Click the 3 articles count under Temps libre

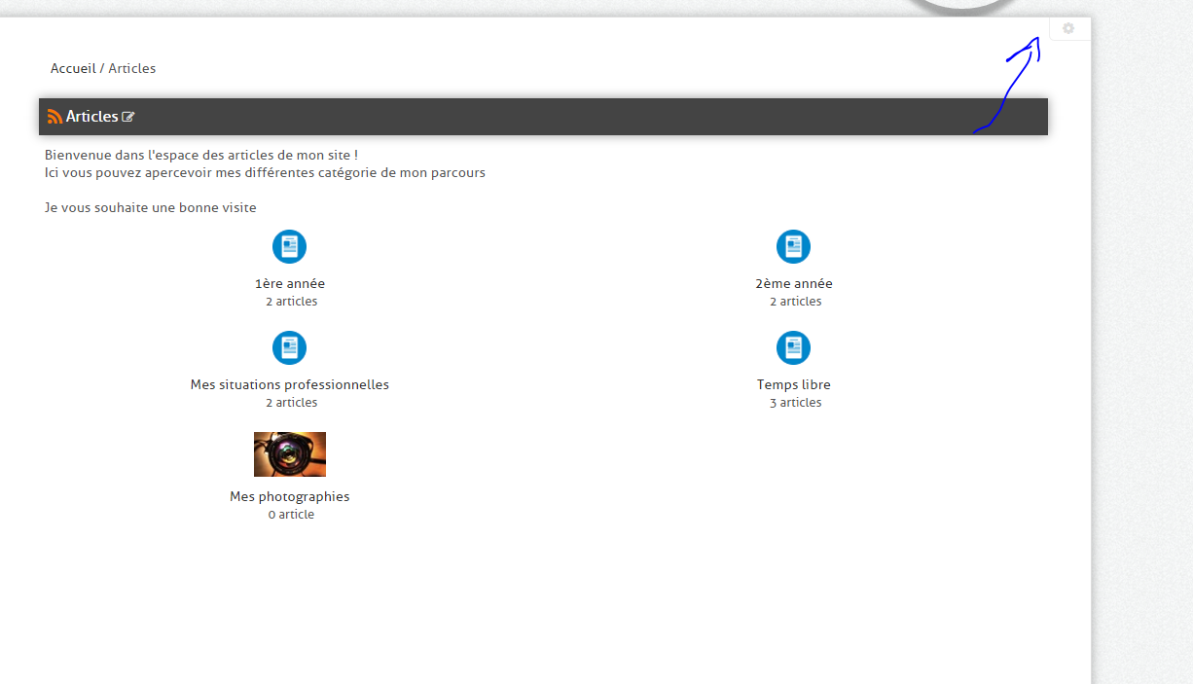click(x=795, y=403)
